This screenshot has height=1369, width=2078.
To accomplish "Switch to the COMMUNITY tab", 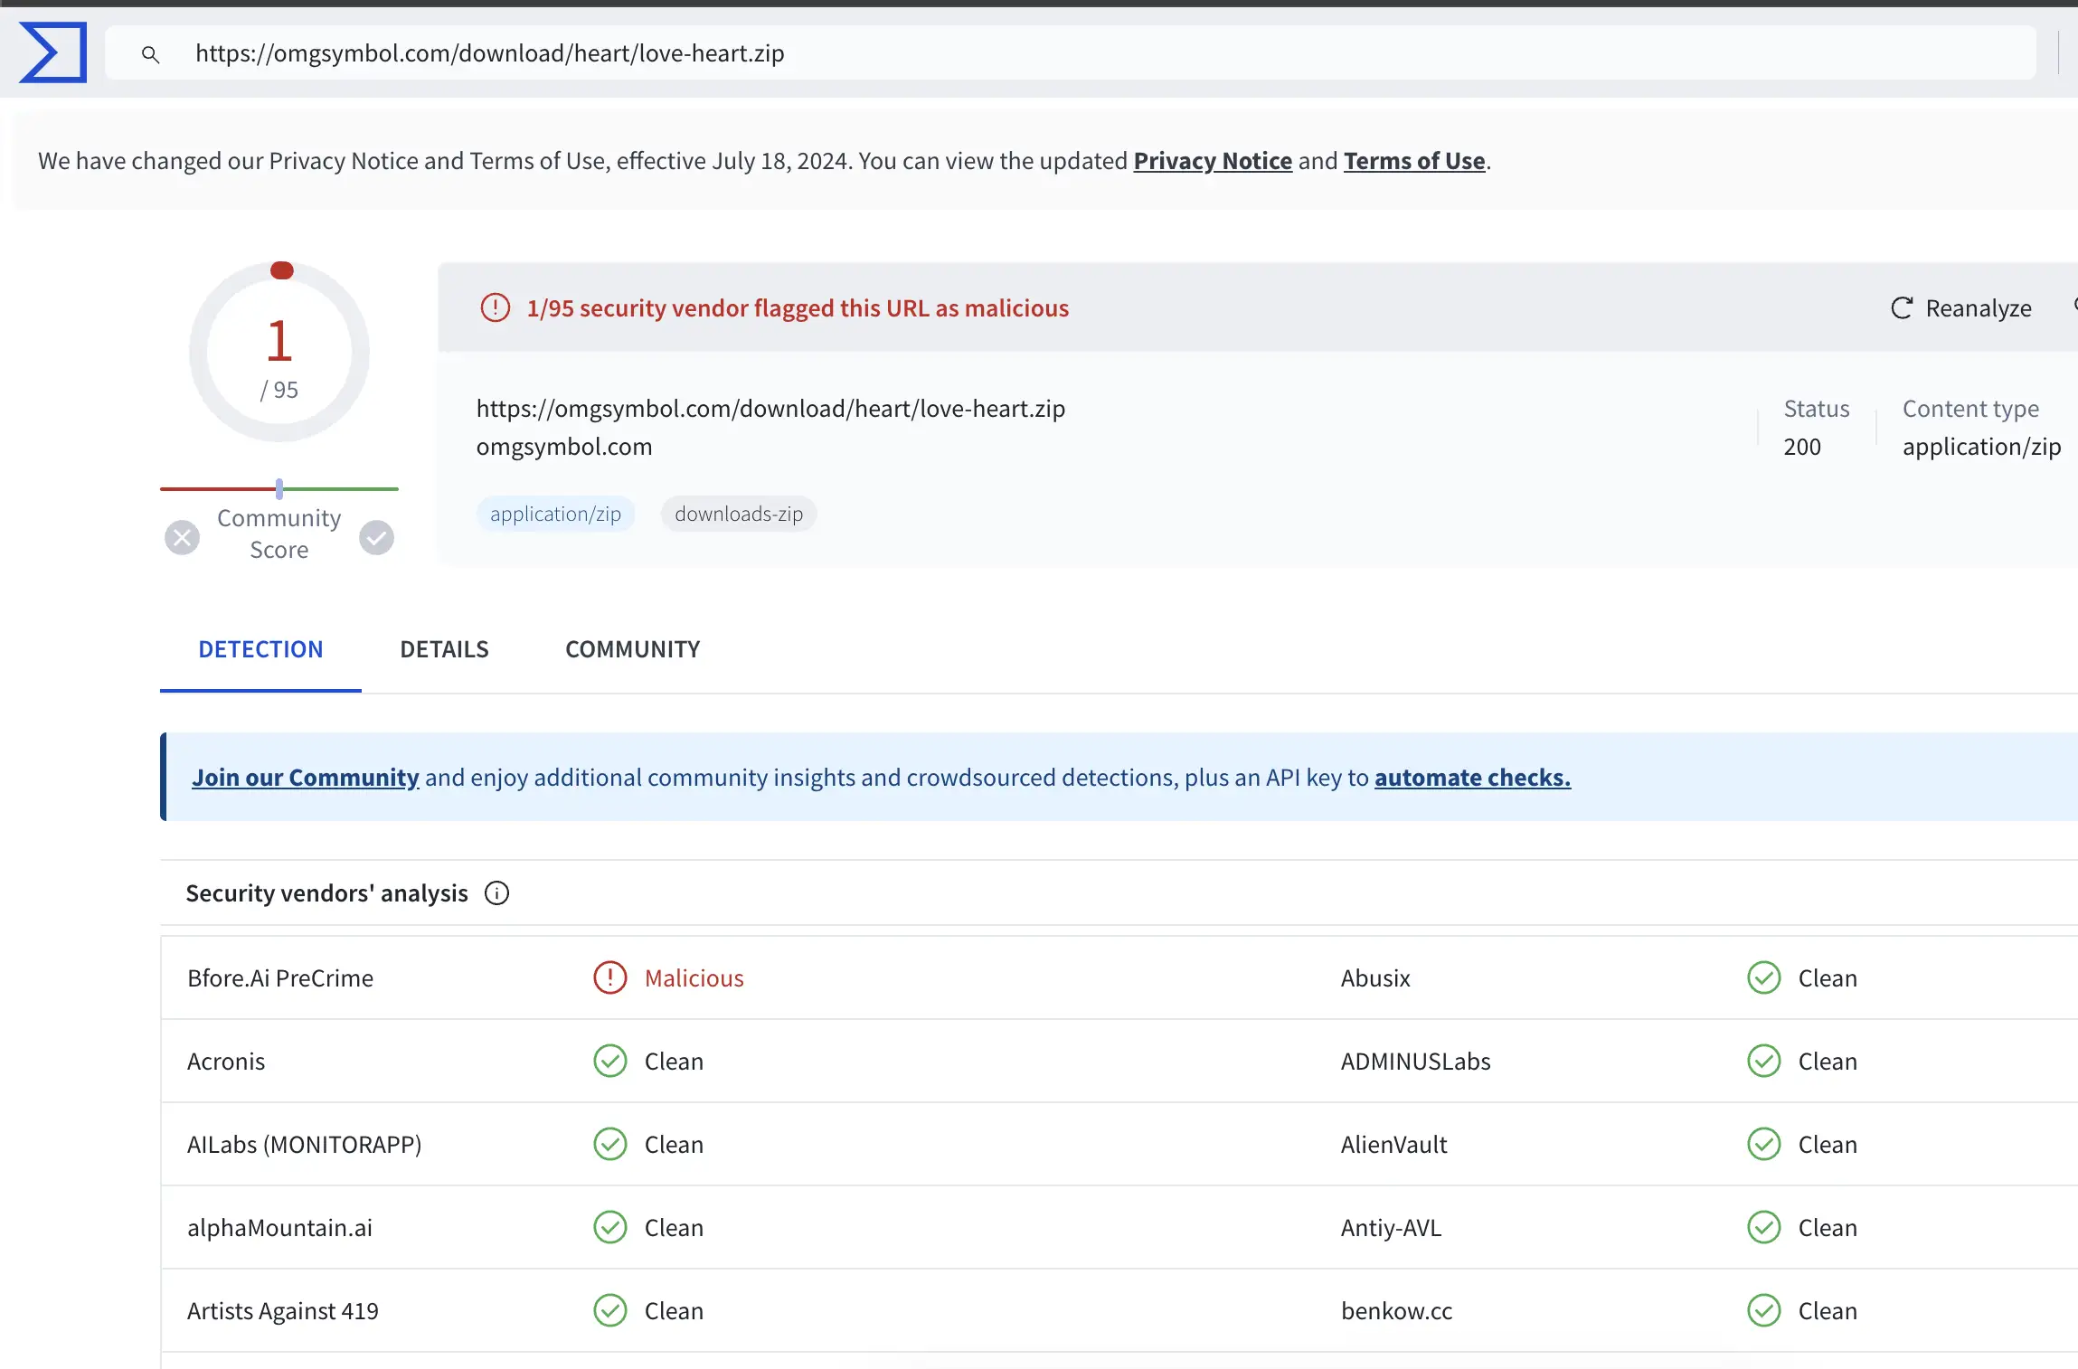I will (632, 649).
